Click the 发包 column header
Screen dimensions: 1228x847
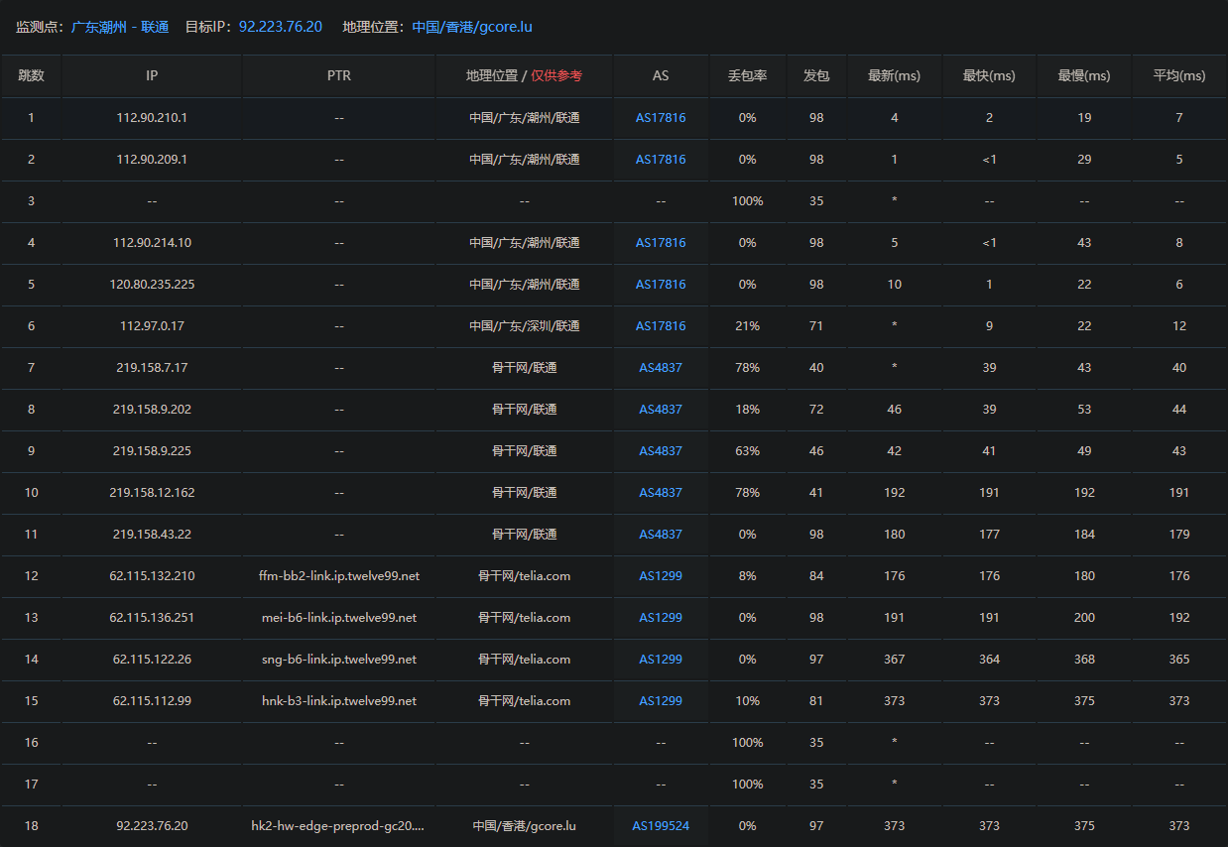click(816, 76)
